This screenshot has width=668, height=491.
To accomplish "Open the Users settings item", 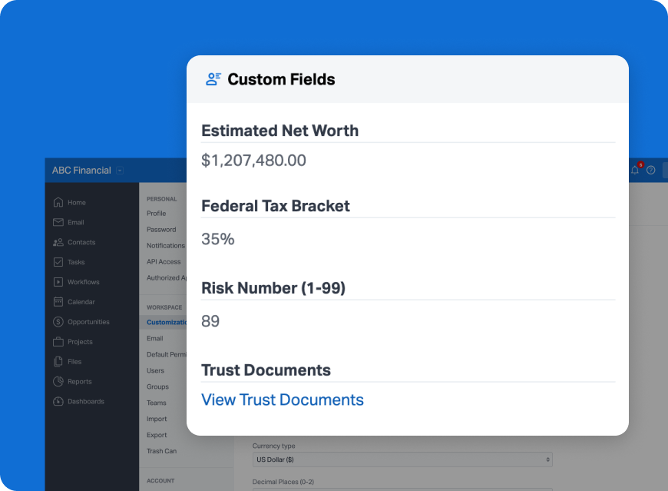I will (x=155, y=370).
